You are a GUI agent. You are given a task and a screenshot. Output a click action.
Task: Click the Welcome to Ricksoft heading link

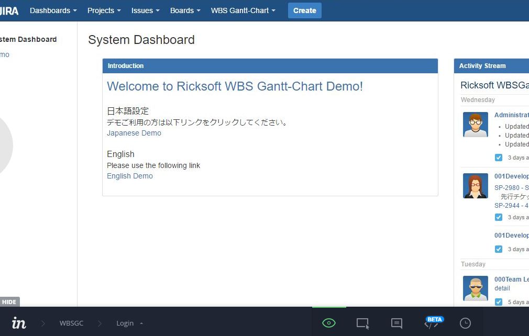click(235, 86)
